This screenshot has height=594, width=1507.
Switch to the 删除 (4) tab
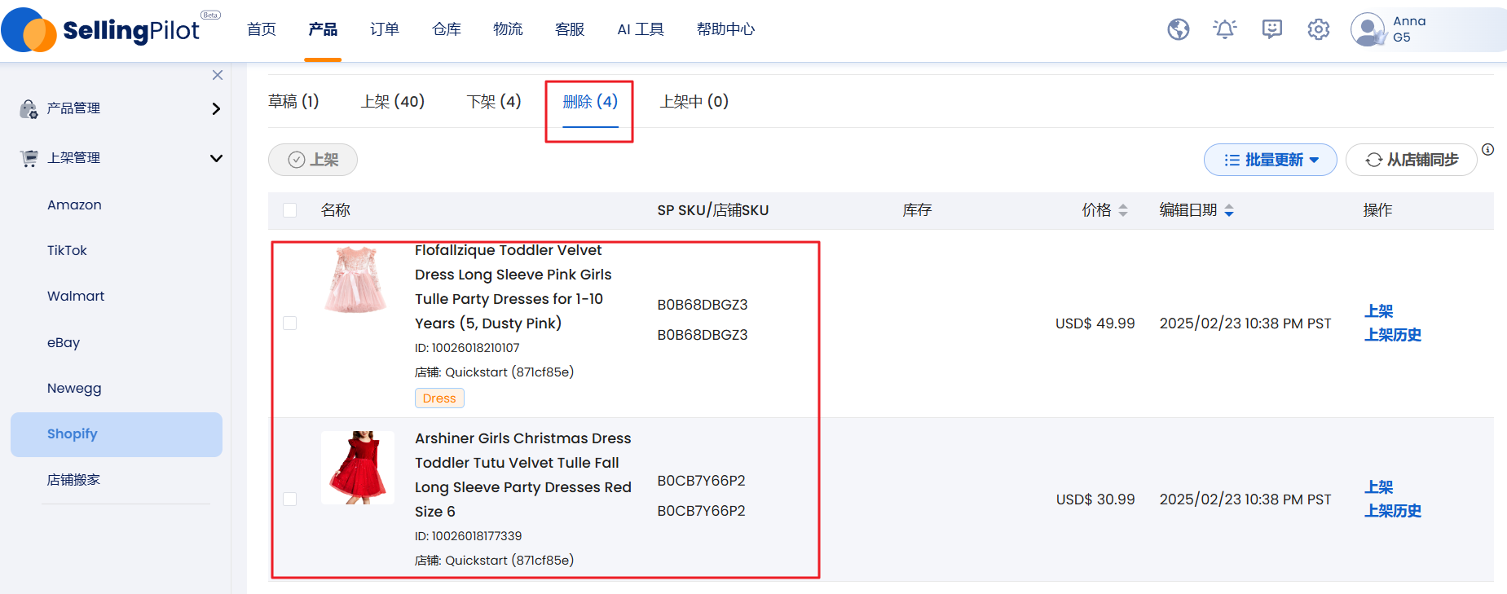pos(590,102)
